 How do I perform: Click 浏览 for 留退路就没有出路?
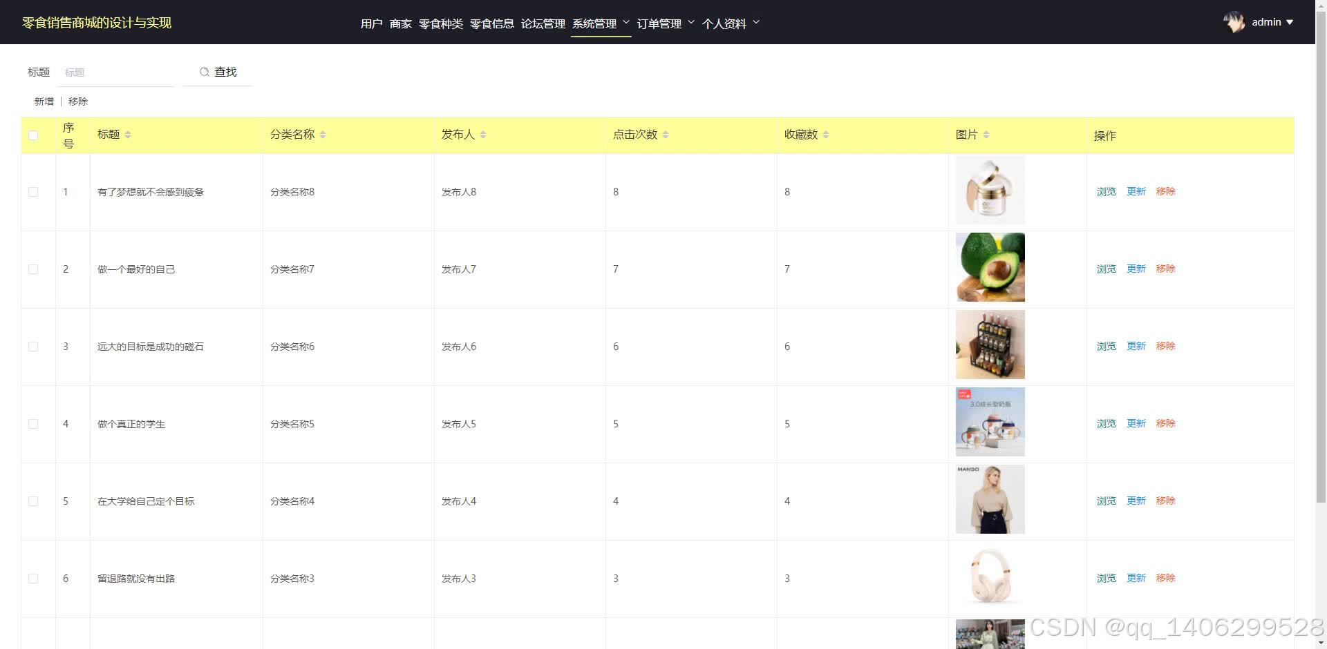1107,578
